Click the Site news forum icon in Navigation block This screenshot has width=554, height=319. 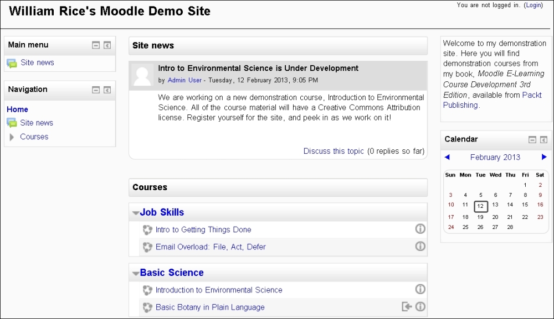point(12,123)
